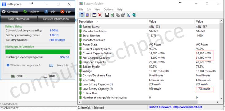Select the Battery Name row icon

point(80,27)
